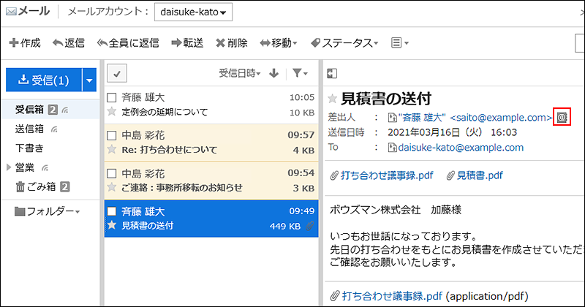Screen dimensions: 585x307
Task: Open the 下書き drafts folder
Action: [x=29, y=148]
